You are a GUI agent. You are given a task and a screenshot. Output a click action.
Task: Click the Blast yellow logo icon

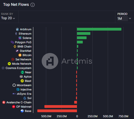click(22, 81)
